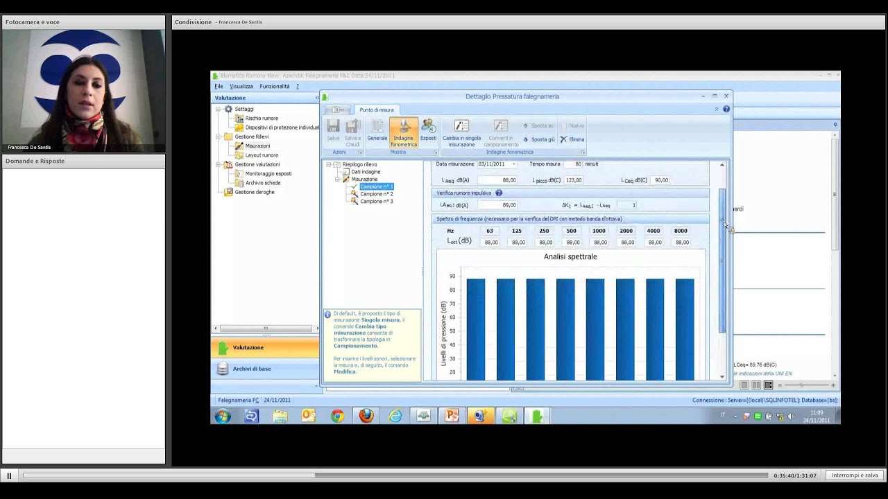Click the blue help icon near ribbon collapse
The width and height of the screenshot is (888, 499).
point(726,109)
